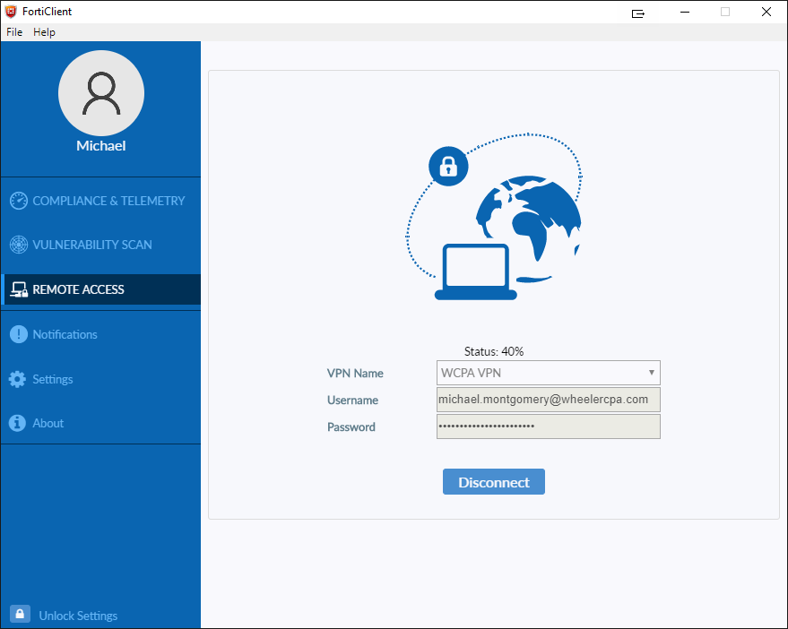The width and height of the screenshot is (788, 629).
Task: Click the VPN padlock circle icon
Action: [448, 167]
